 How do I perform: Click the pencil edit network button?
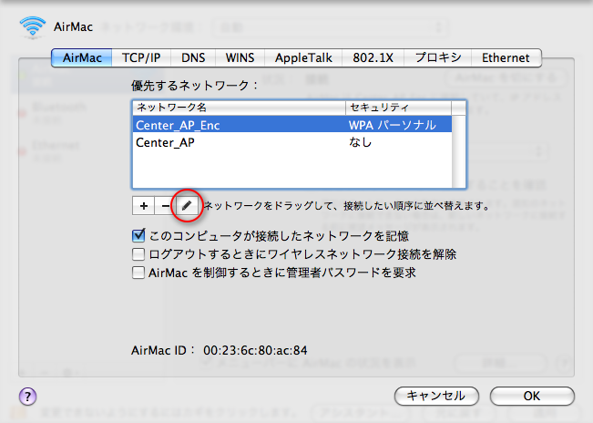pyautogui.click(x=187, y=206)
